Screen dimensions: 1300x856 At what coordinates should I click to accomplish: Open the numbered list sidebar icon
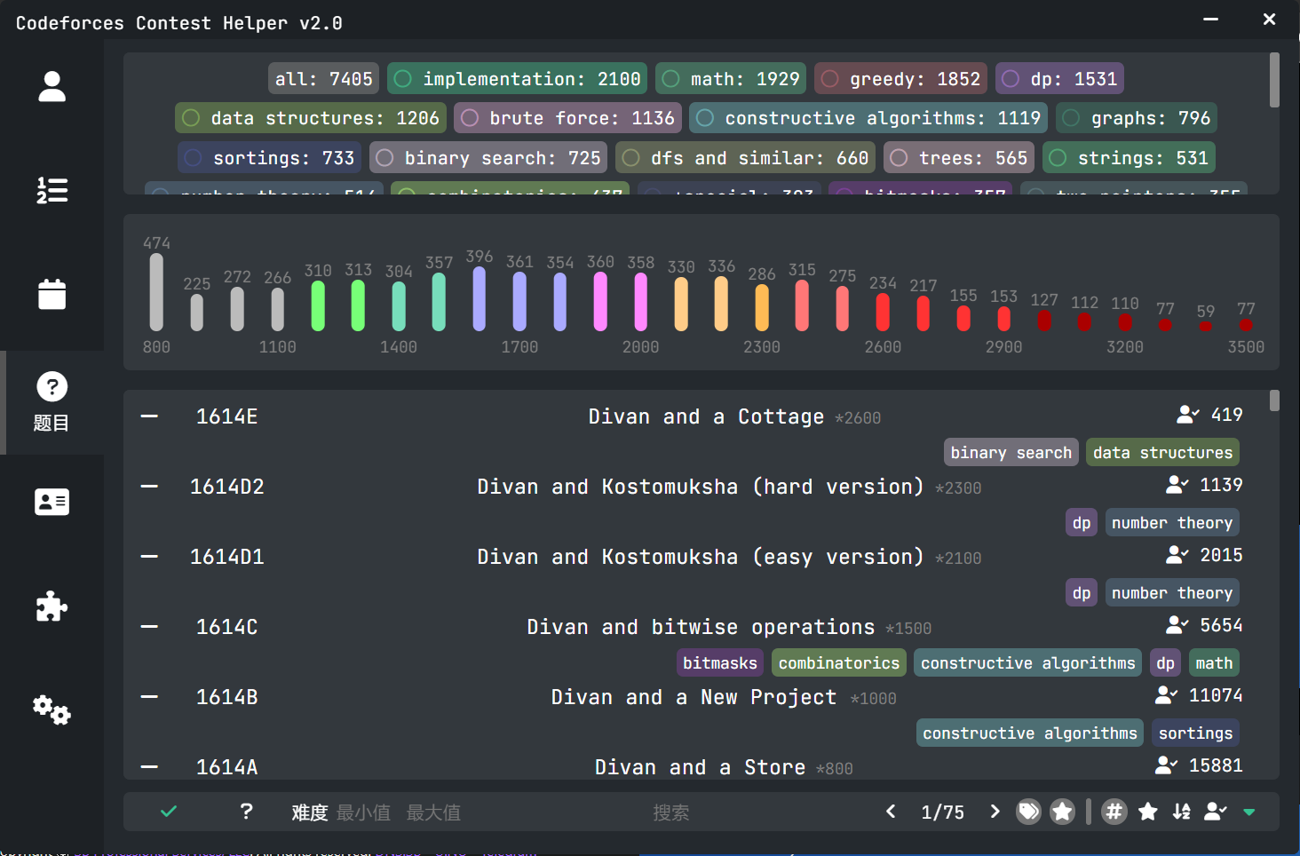tap(52, 190)
